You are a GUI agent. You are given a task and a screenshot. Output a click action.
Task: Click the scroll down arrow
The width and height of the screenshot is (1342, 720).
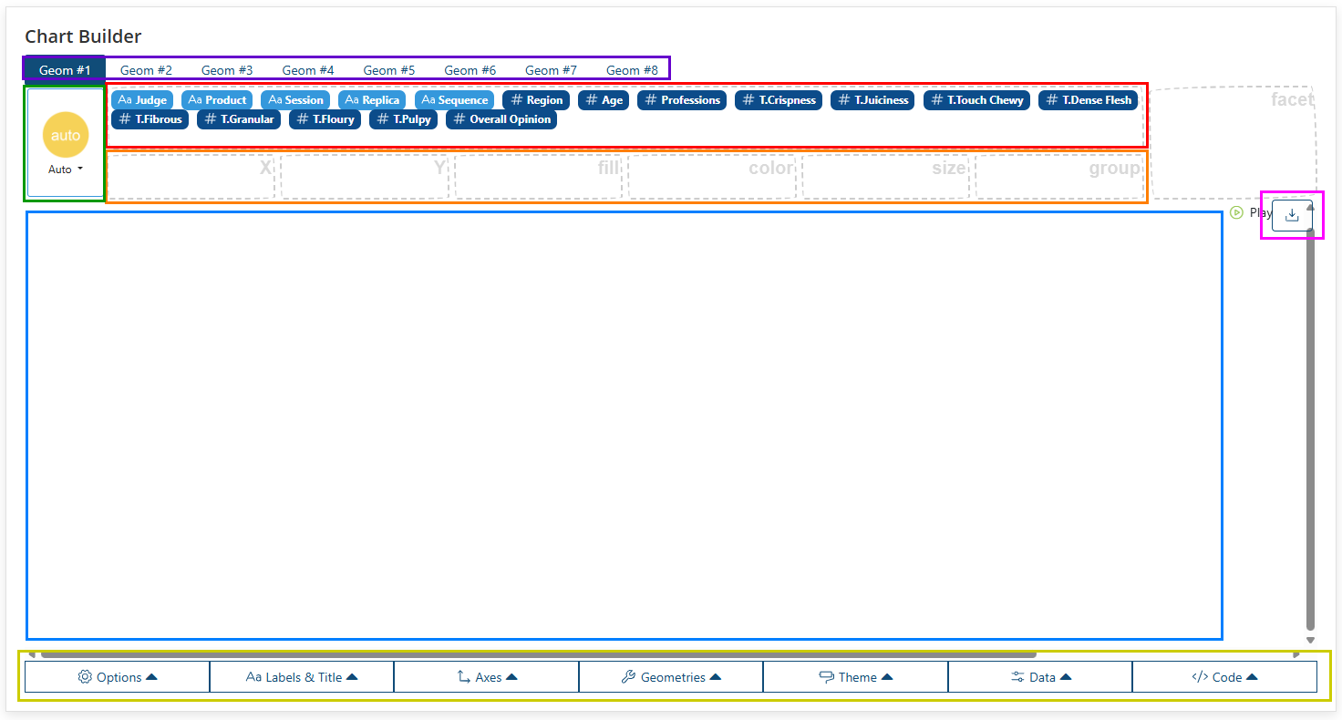tap(1310, 640)
